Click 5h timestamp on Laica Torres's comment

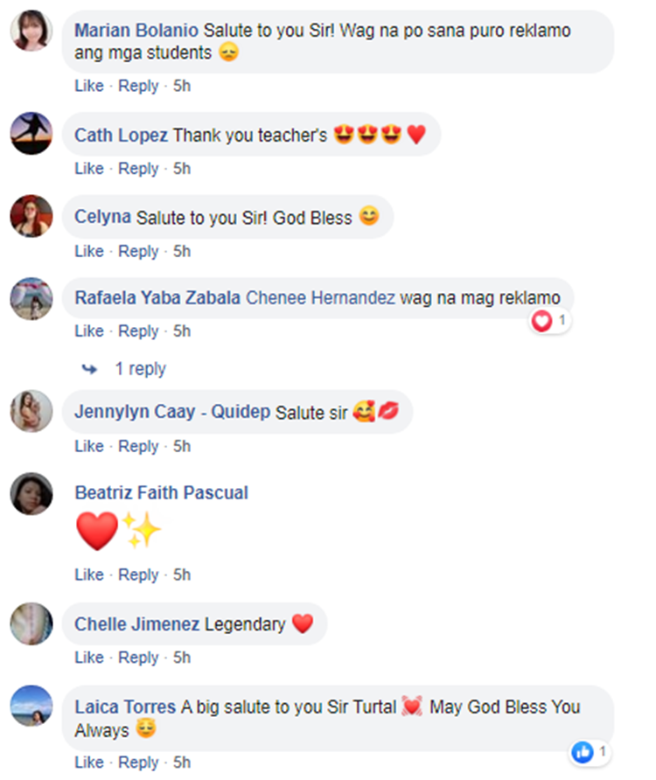182,763
